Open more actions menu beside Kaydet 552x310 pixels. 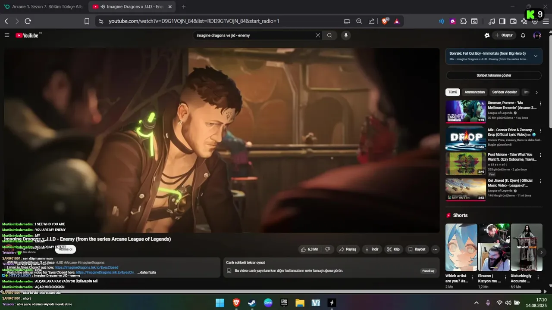(435, 249)
